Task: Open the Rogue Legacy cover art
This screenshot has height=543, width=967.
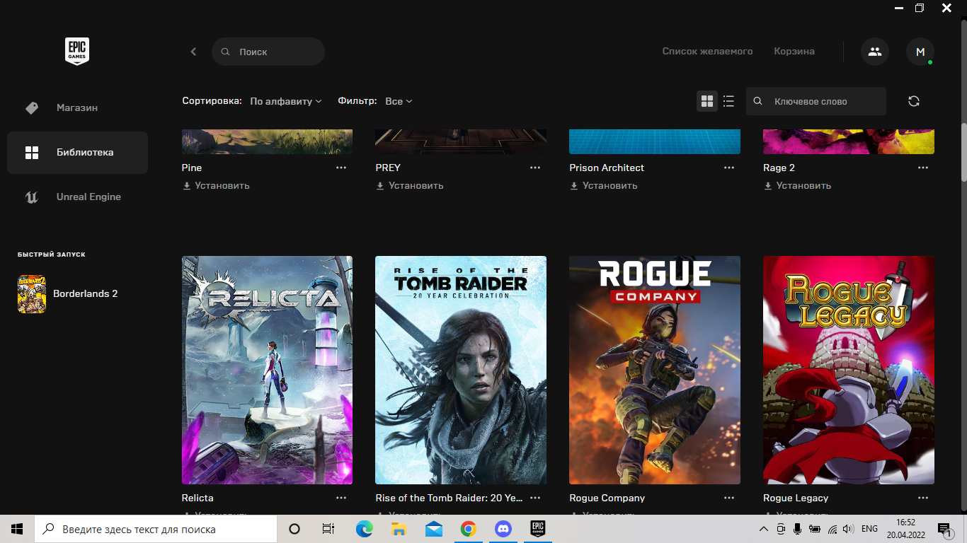Action: (x=849, y=370)
